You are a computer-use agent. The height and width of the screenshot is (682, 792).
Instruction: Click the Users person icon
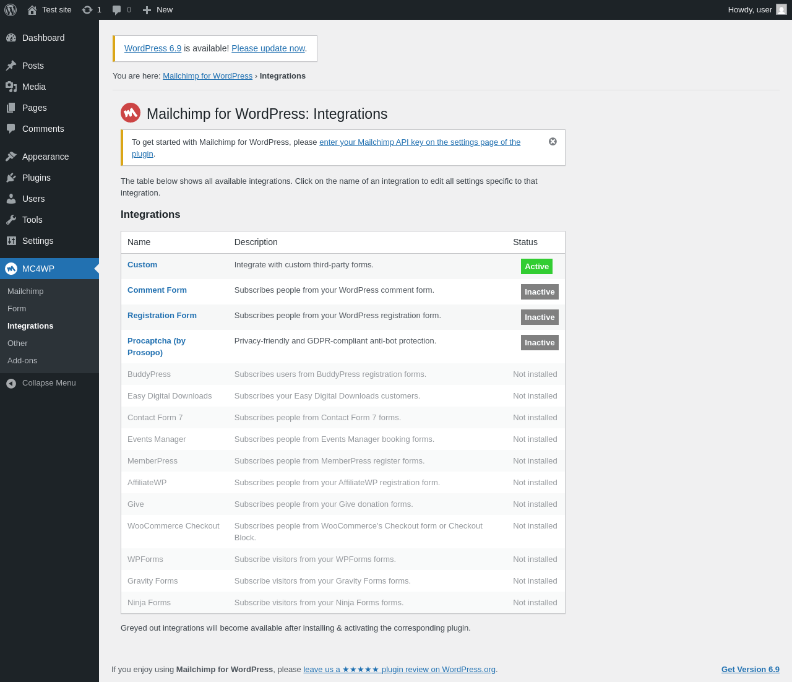[11, 199]
